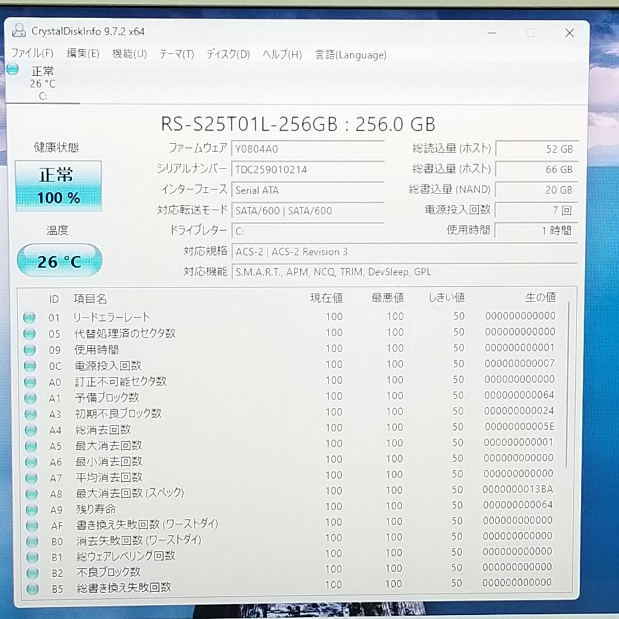Screen dimensions: 619x619
Task: Click status orb for A0 訂正不可能セクタ数 row
Action: [x=30, y=382]
